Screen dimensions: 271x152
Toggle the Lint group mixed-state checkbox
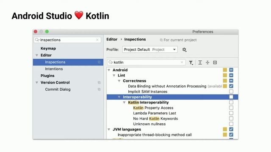pos(231,75)
